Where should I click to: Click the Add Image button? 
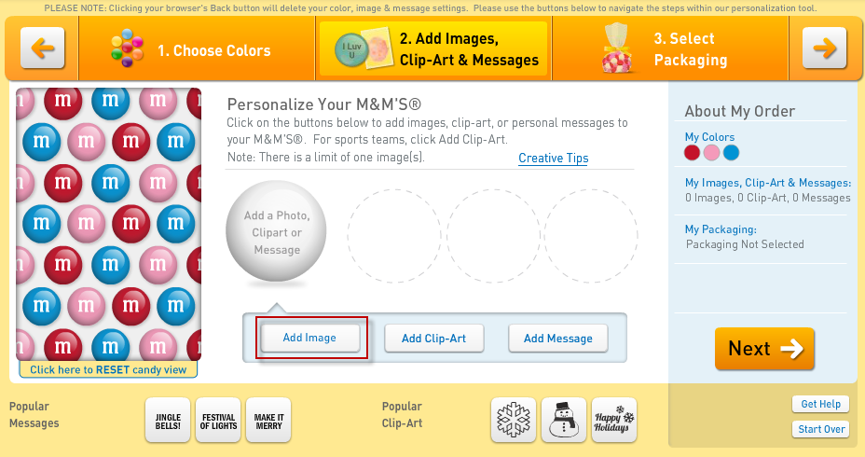coord(310,338)
